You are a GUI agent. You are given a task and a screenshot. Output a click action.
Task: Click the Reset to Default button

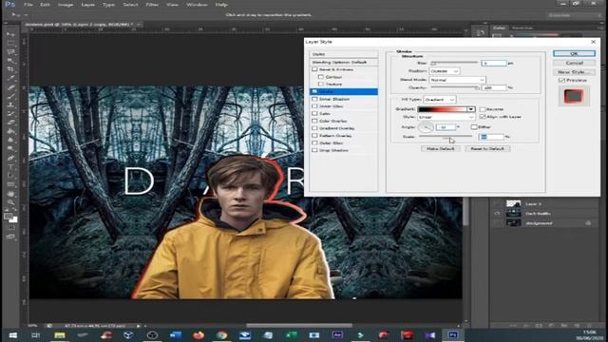tap(487, 149)
